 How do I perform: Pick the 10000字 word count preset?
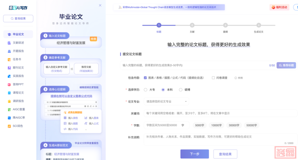(x=216, y=125)
